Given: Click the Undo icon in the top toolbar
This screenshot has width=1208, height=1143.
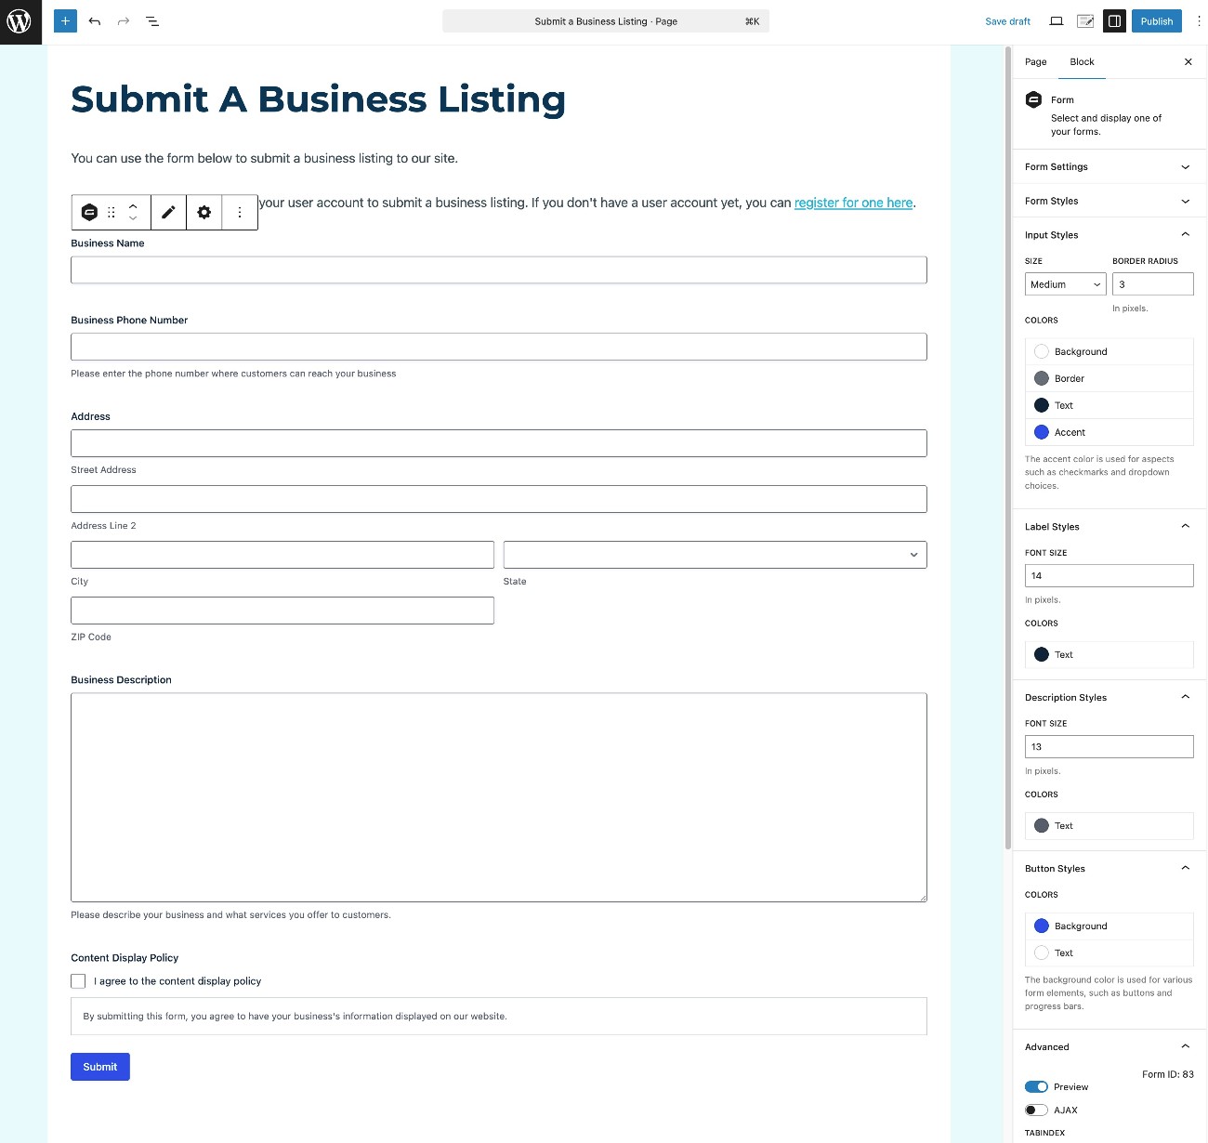Looking at the screenshot, I should [x=94, y=20].
